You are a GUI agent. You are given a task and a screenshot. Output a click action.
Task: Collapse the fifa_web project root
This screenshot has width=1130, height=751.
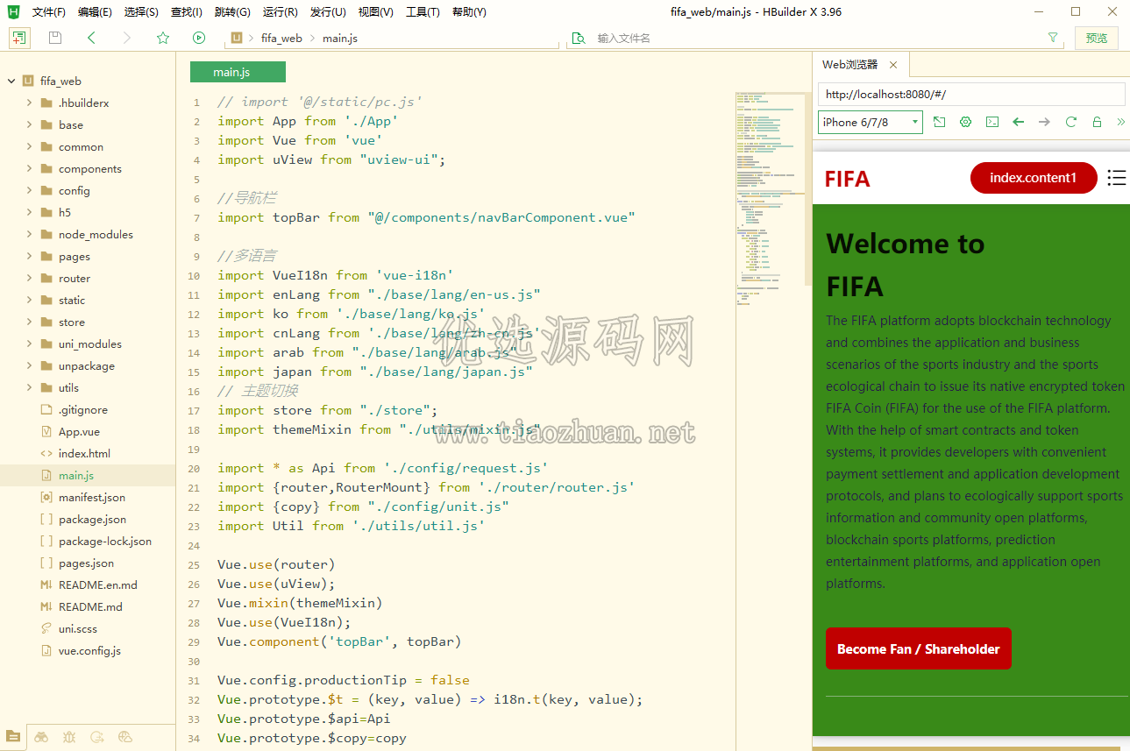(x=11, y=81)
